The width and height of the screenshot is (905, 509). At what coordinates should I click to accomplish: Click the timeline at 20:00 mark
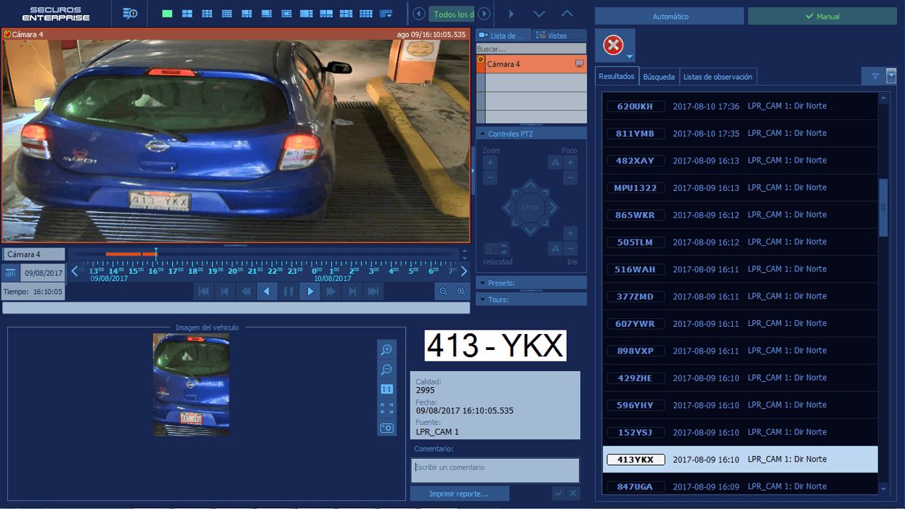pyautogui.click(x=235, y=270)
